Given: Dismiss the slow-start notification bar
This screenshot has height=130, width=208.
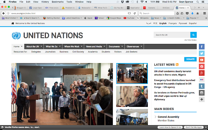Looking at the screenshot, I should pyautogui.click(x=206, y=127).
